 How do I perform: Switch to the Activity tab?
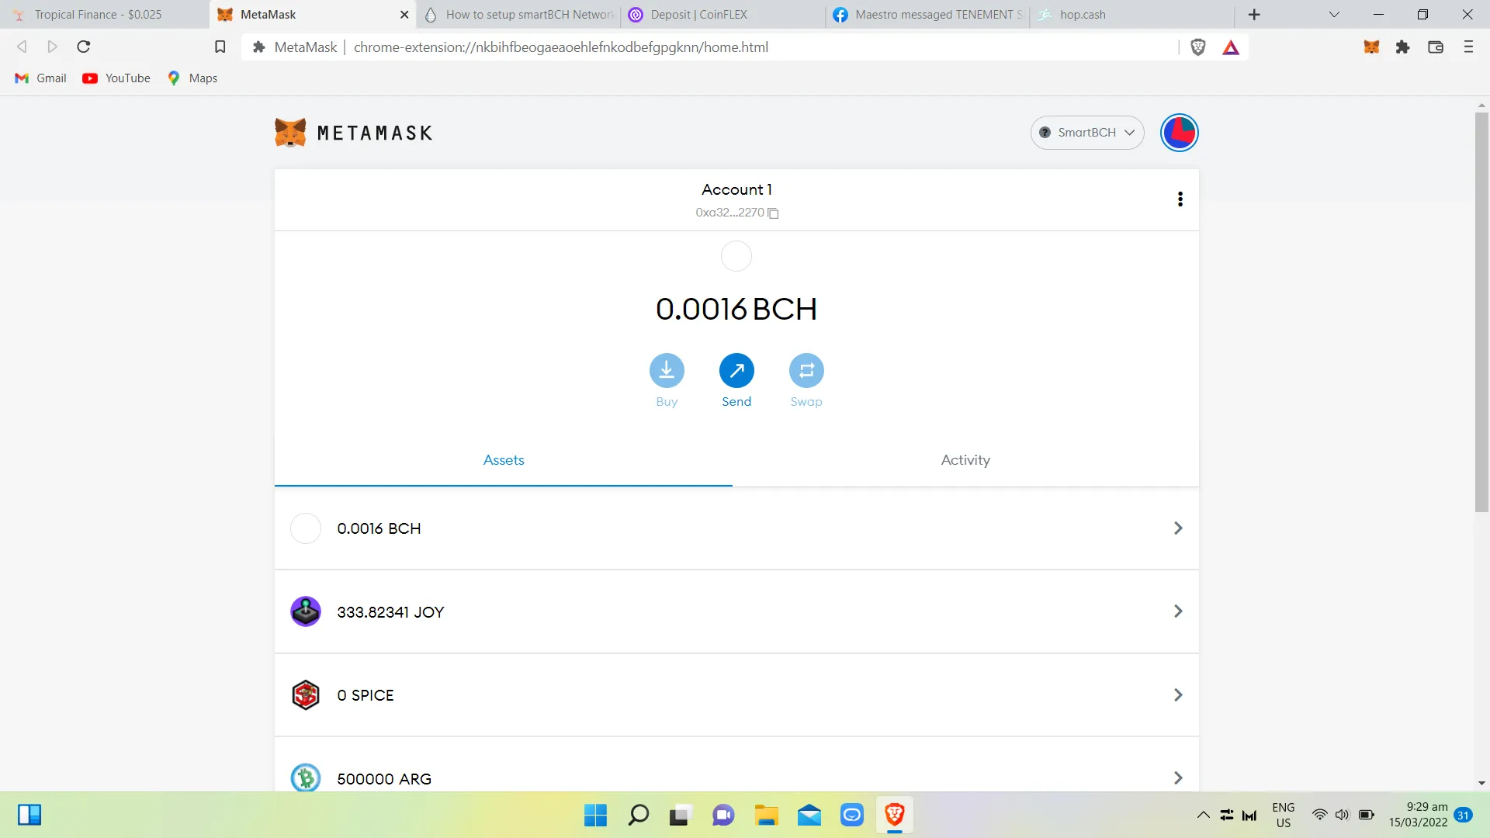(965, 460)
